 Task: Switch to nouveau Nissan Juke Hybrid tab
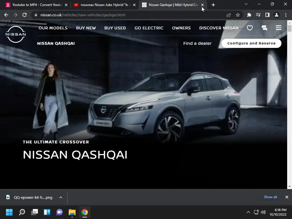pos(104,5)
